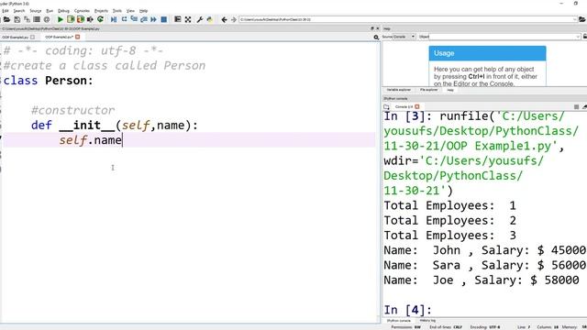Undock the editor pane button

[x=372, y=28]
